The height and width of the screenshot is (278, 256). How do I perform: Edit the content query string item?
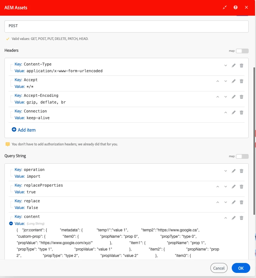[234, 218]
